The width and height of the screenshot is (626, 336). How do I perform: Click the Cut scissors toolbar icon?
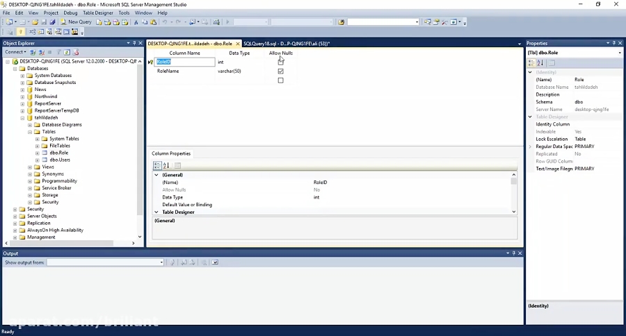point(136,22)
